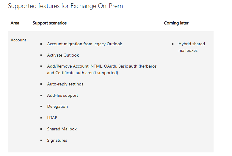
Task: Click the Account row label
Action: [x=18, y=40]
